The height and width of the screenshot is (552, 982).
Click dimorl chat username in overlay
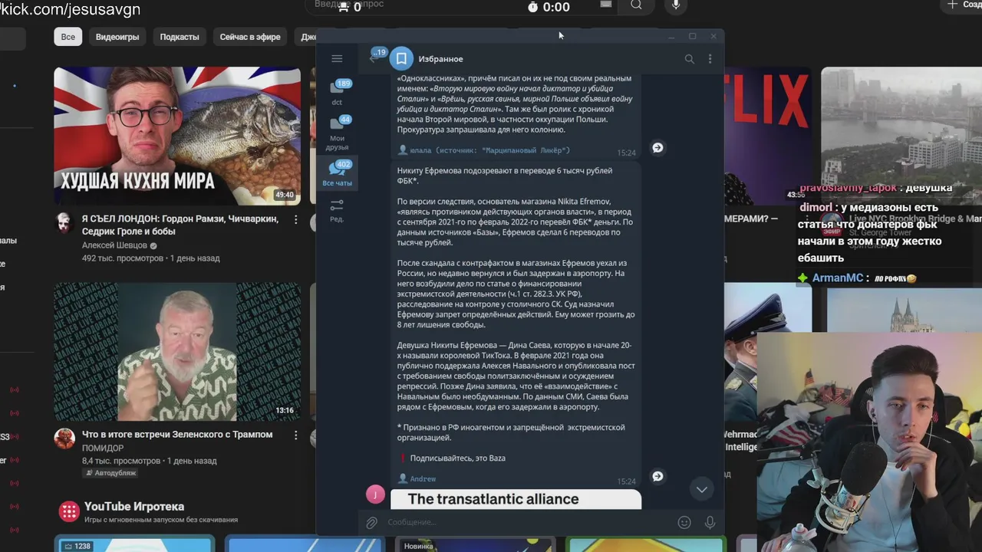coord(816,208)
